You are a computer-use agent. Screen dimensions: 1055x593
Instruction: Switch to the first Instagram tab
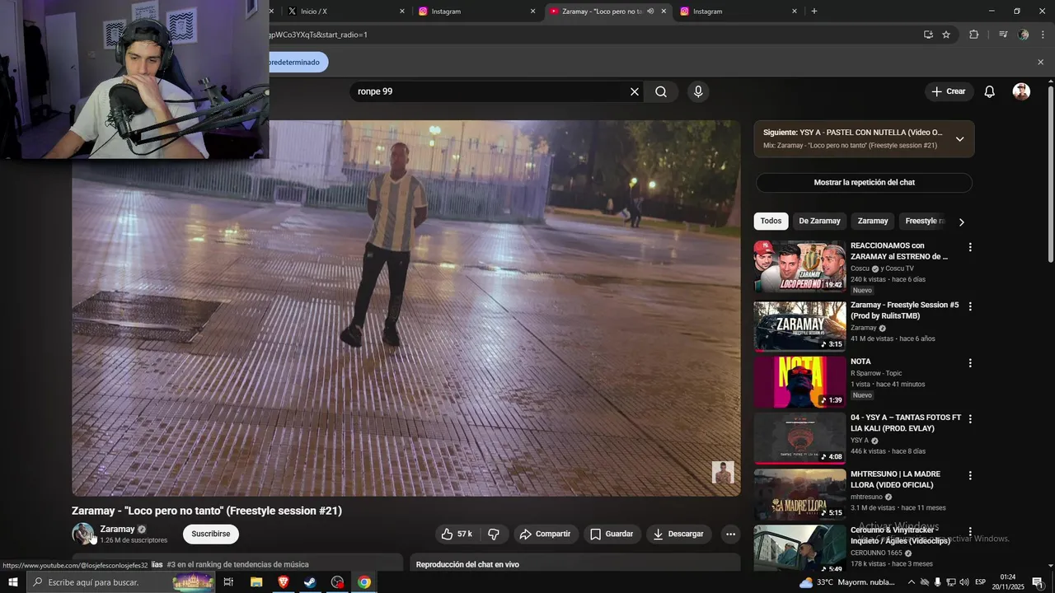point(476,11)
